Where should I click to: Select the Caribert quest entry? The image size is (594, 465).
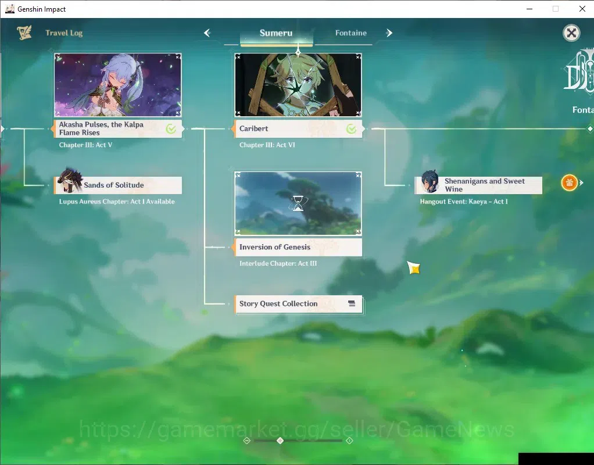(x=298, y=128)
